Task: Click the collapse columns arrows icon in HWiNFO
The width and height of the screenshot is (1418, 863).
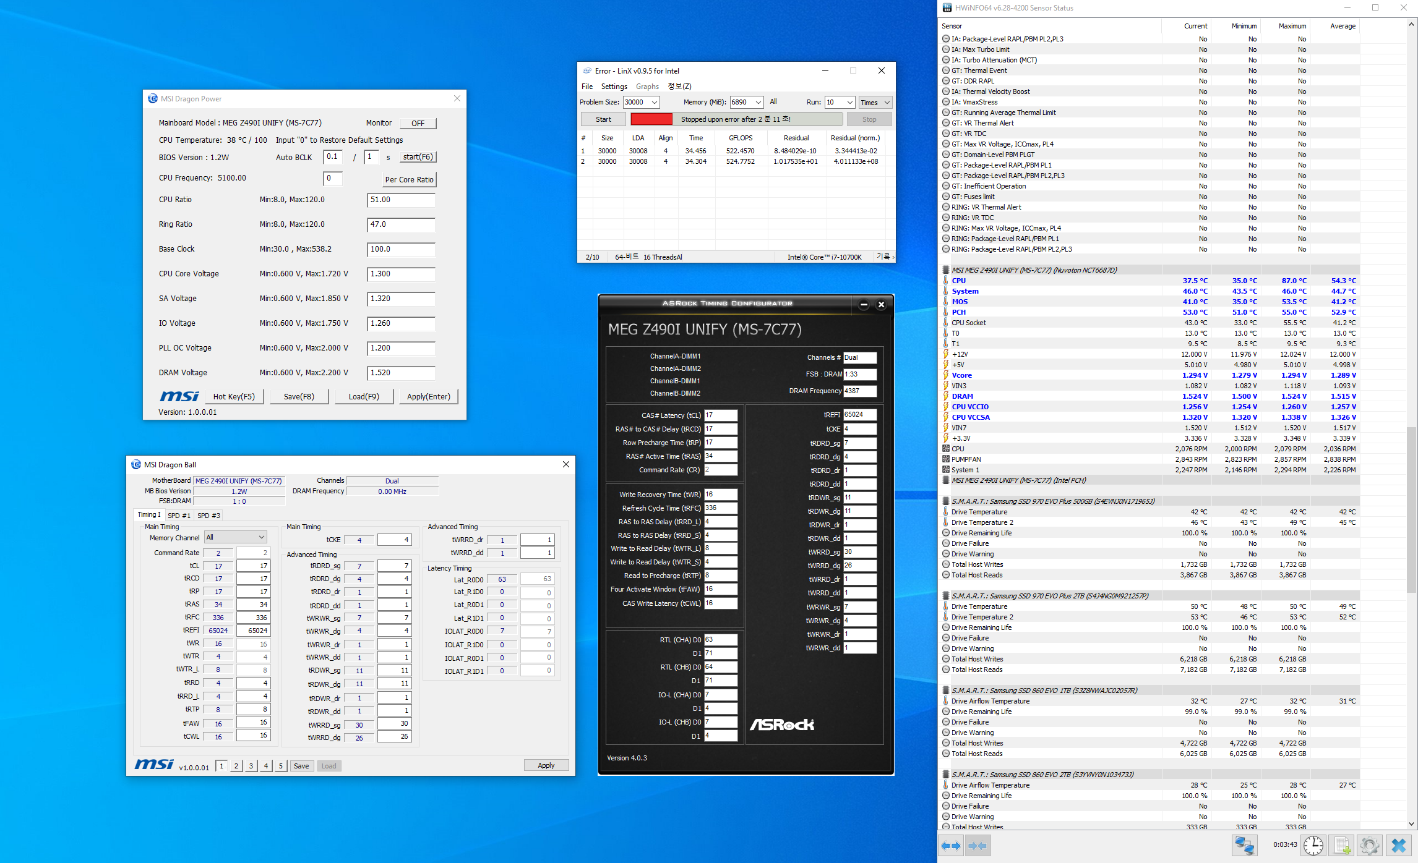Action: click(978, 845)
